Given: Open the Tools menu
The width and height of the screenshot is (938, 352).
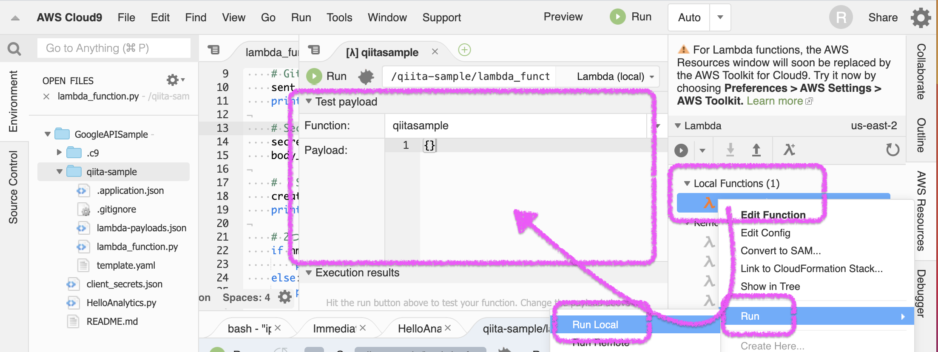Looking at the screenshot, I should click(339, 17).
